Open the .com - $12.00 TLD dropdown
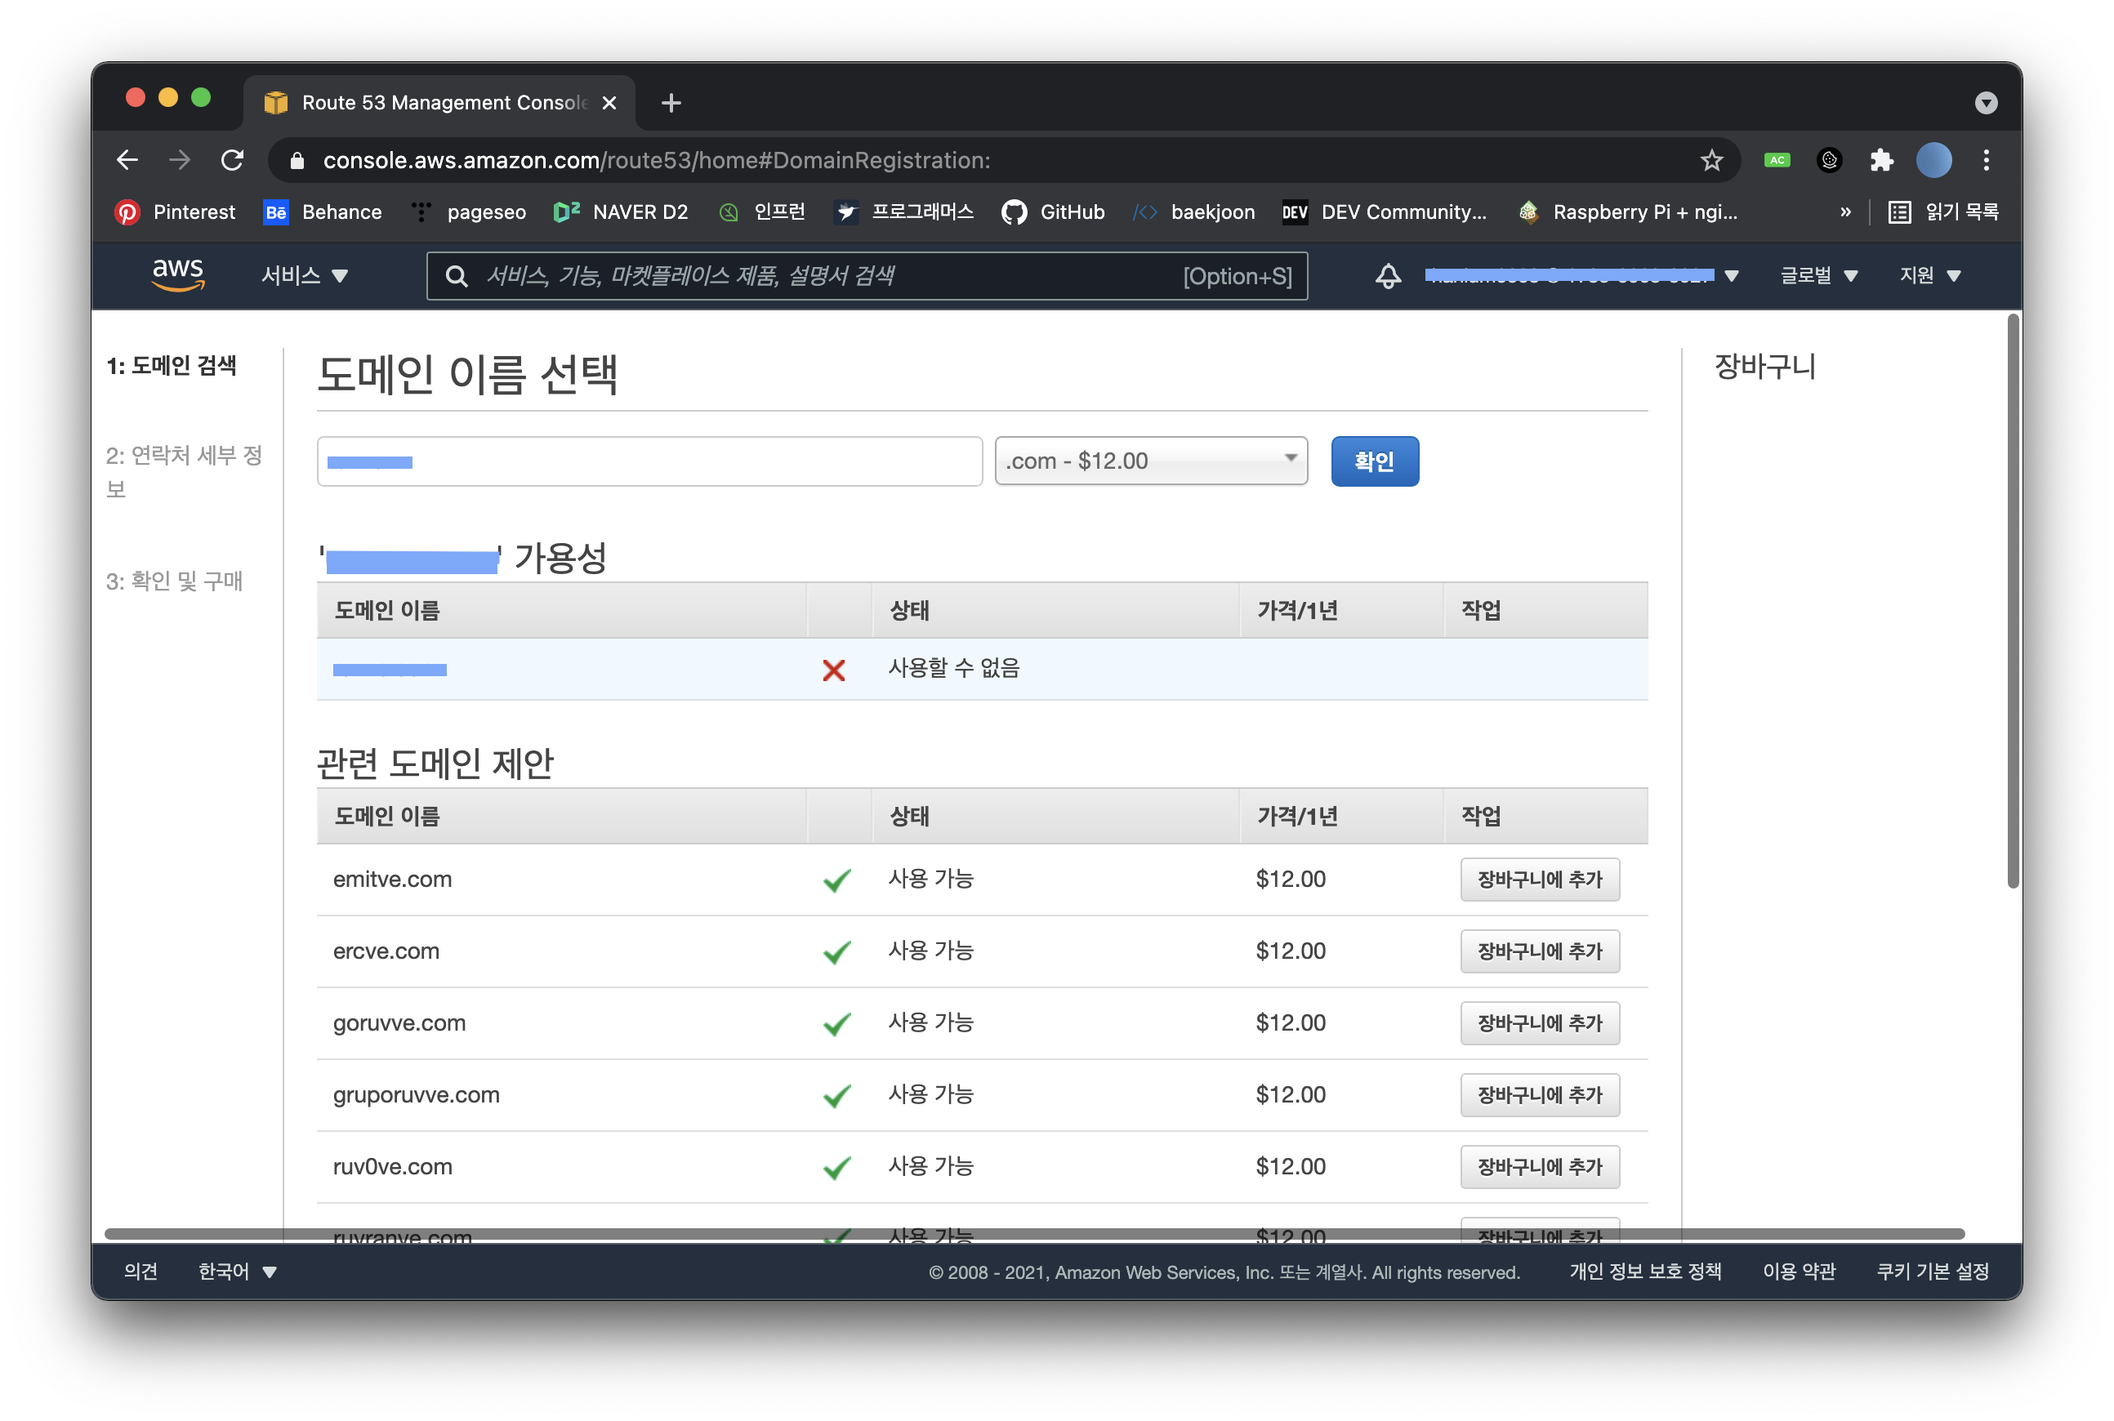Screen dimensions: 2114x1421 click(x=1149, y=461)
